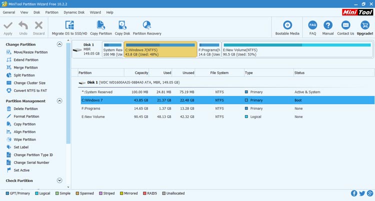Expand the Check Partition section
Viewport: 375px width, 201px height.
[59, 180]
